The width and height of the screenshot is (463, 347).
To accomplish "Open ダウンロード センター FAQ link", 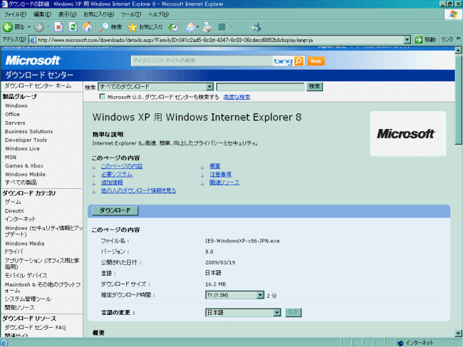I will (35, 327).
